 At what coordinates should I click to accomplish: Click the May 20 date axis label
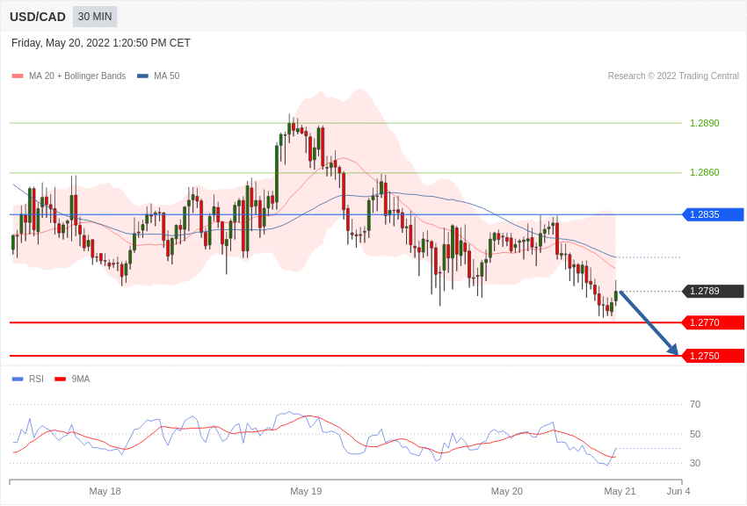(507, 491)
